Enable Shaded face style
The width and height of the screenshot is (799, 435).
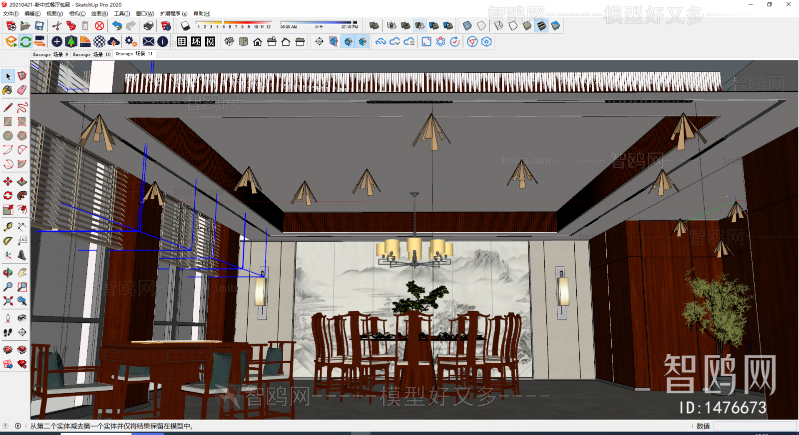tap(527, 25)
